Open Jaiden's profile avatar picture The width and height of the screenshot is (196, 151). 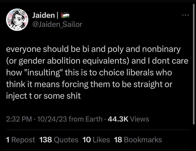point(17,20)
